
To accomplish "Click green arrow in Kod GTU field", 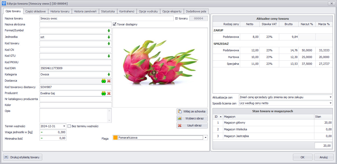I will coord(109,56).
